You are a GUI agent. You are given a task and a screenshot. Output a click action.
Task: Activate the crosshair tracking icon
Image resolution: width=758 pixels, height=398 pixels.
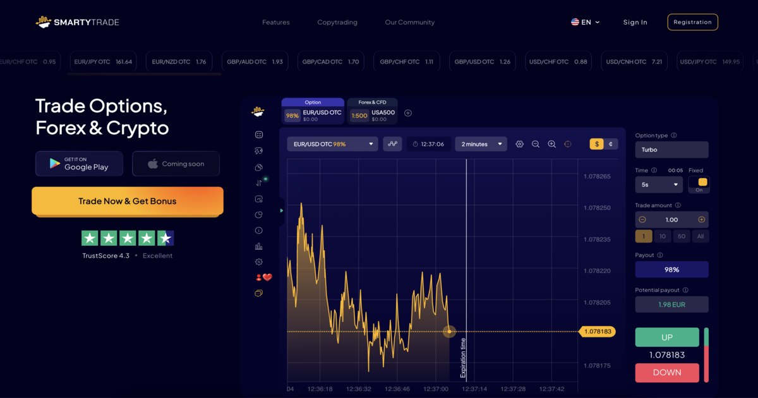pyautogui.click(x=567, y=143)
